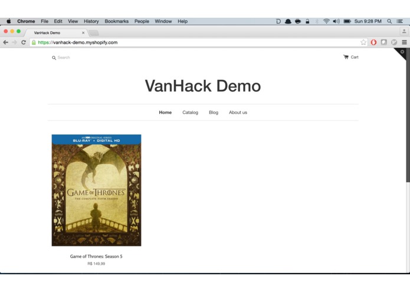Viewport: 410px width, 292px height.
Task: Click the Bluetooth menu bar icon
Action: tap(317, 21)
